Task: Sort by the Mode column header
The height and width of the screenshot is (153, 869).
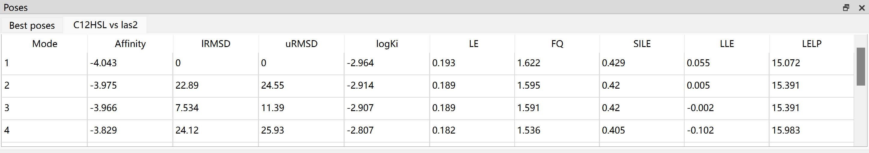Action: [44, 44]
